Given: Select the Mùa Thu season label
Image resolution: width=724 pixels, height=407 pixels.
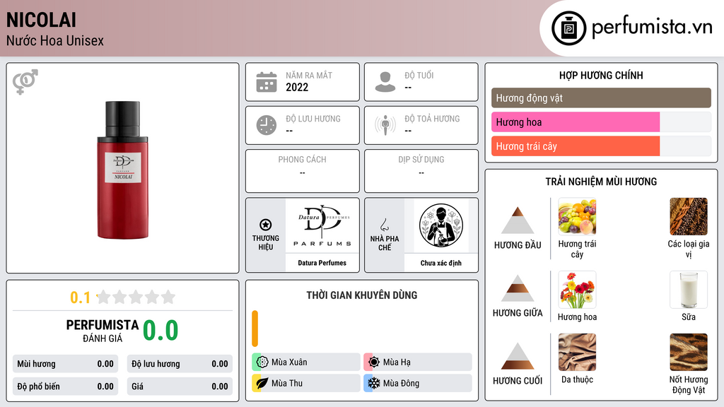Looking at the screenshot, I should pos(287,383).
